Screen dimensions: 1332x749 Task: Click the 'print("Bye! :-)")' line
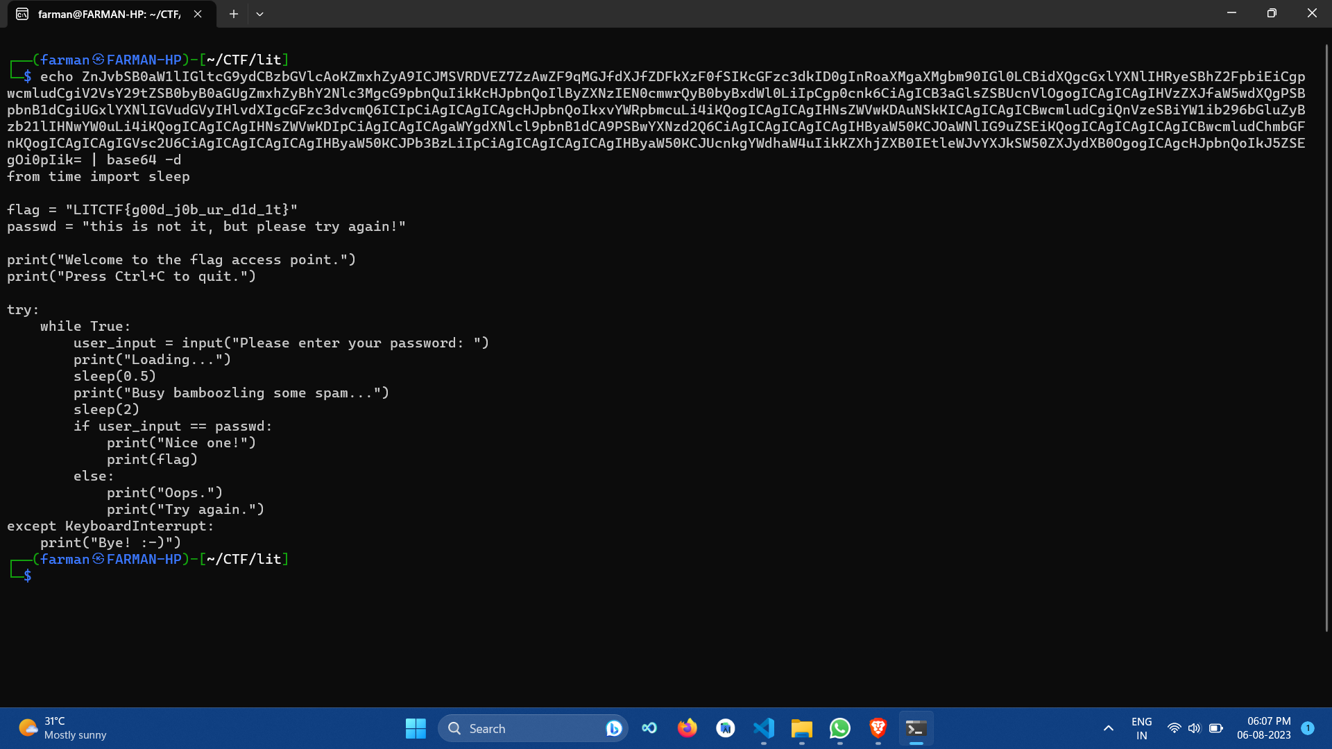click(x=111, y=542)
